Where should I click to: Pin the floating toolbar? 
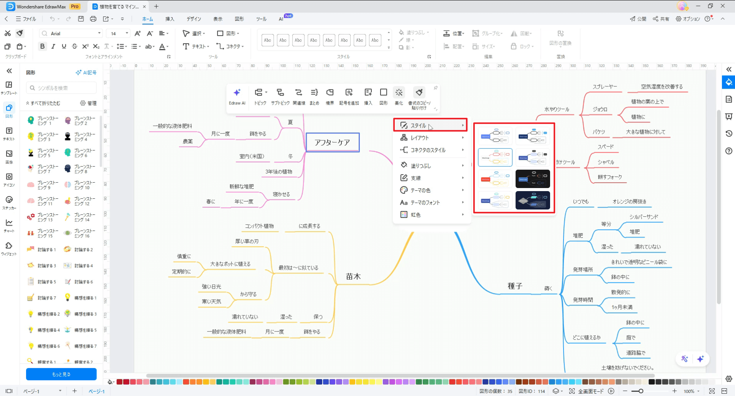(436, 88)
